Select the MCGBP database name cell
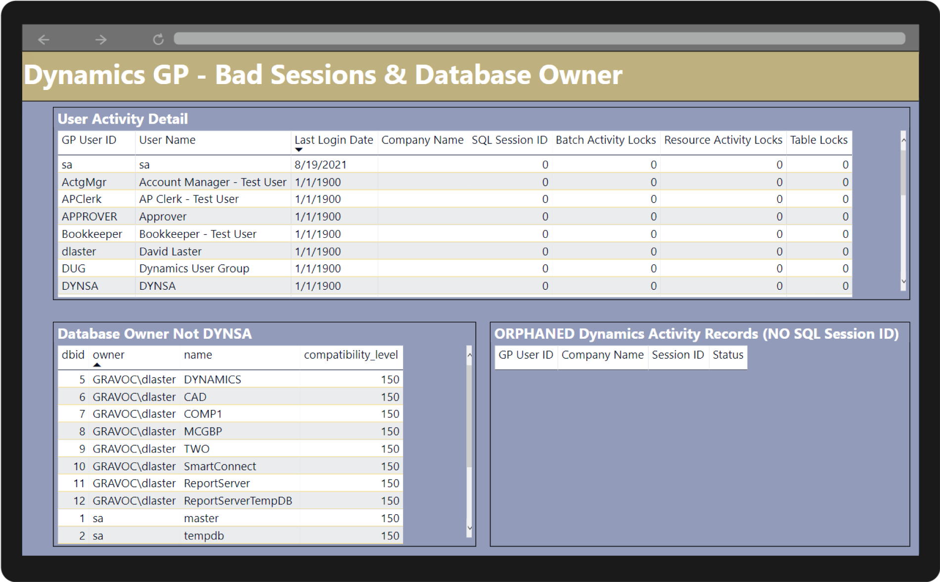The image size is (940, 582). pos(203,431)
